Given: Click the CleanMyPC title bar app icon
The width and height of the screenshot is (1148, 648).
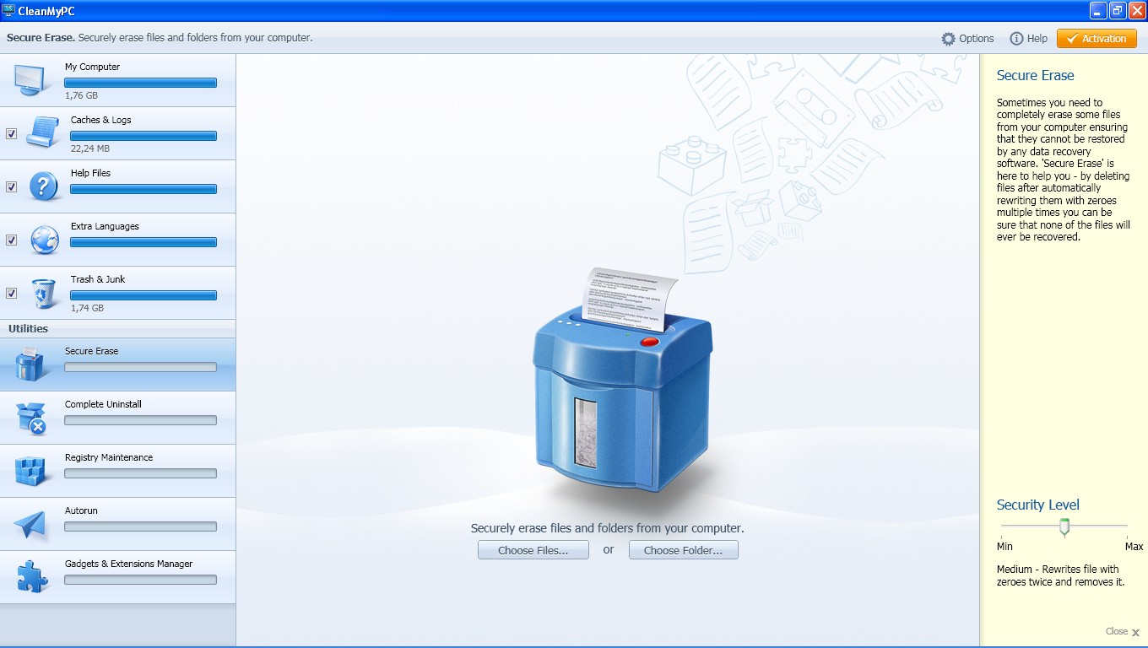Looking at the screenshot, I should [x=8, y=11].
